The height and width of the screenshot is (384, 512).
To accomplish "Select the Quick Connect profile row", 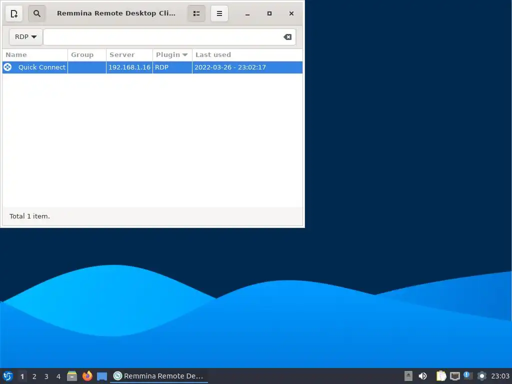I will (152, 67).
